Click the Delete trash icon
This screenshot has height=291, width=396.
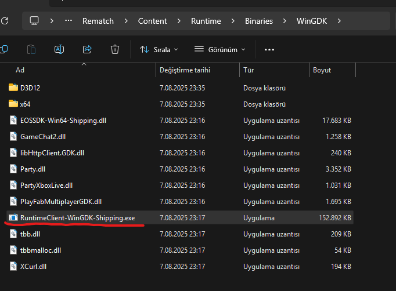(115, 49)
